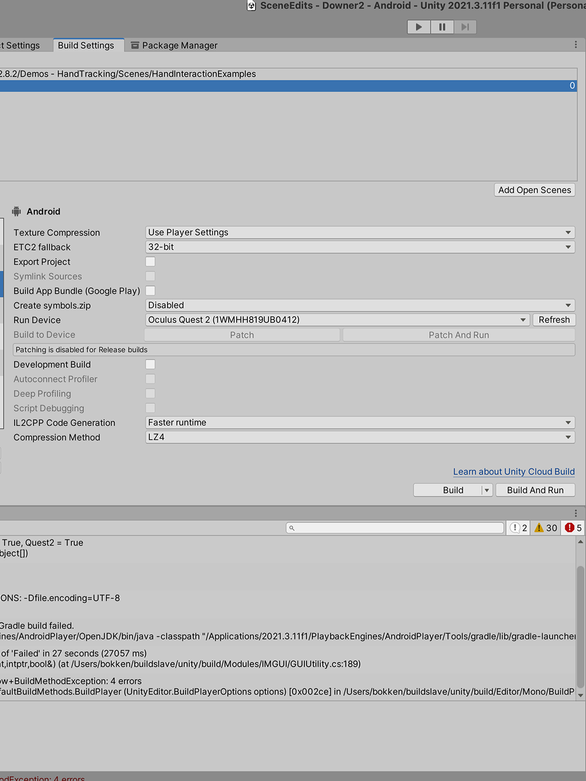Click the 'Patching is disabled for Release builds' notice
This screenshot has width=586, height=781.
click(x=294, y=350)
